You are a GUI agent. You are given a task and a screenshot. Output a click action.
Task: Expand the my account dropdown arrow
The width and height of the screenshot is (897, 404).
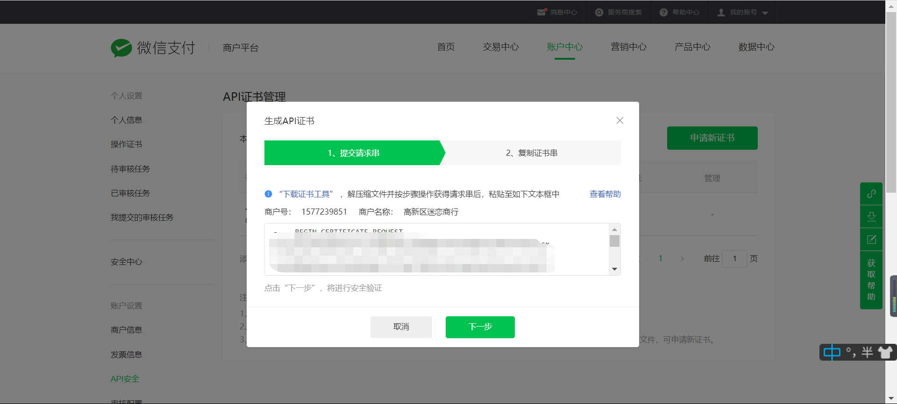(765, 13)
